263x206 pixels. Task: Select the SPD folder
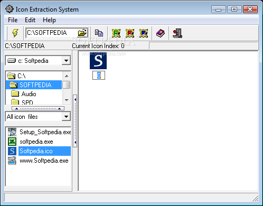coord(27,102)
